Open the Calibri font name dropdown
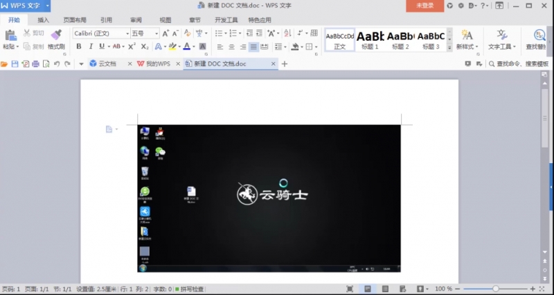554x295 pixels. 127,33
